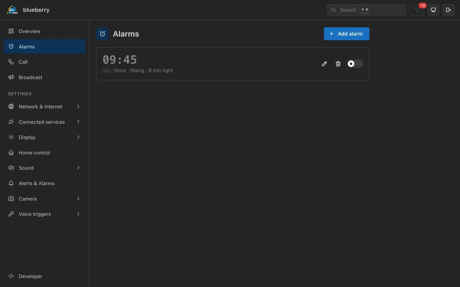Open the activity monitor with 19 badge
Viewport: 460px width, 287px height.
pos(417,10)
